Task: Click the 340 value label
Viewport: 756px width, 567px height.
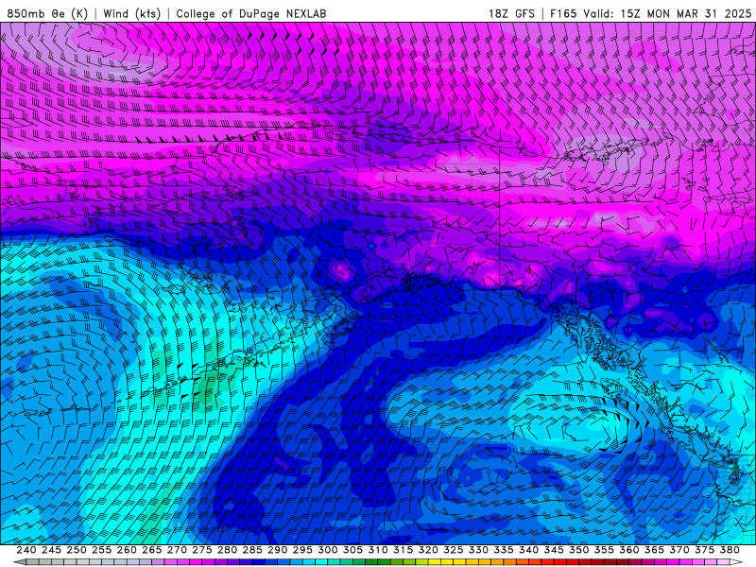Action: coord(528,550)
